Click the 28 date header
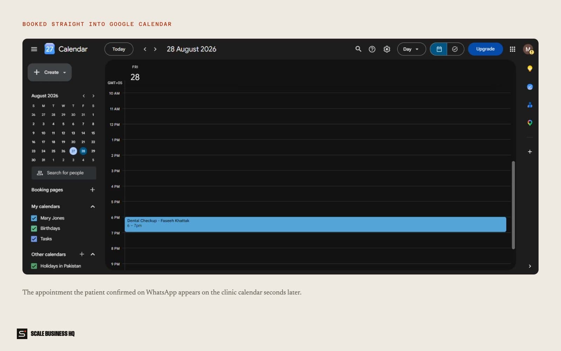This screenshot has height=351, width=561. (135, 77)
